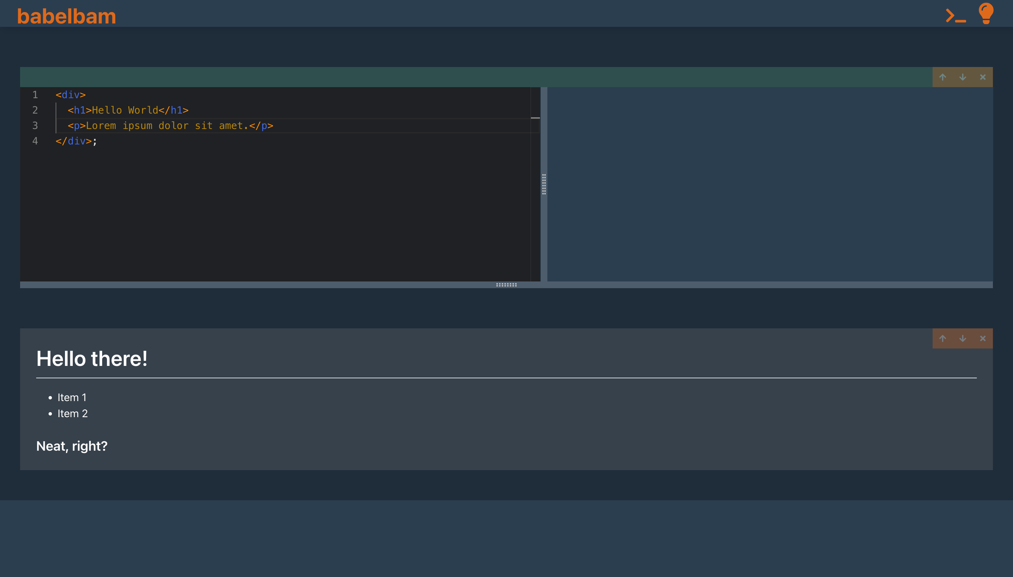Click the closing div tag line
This screenshot has height=577, width=1013.
click(76, 141)
